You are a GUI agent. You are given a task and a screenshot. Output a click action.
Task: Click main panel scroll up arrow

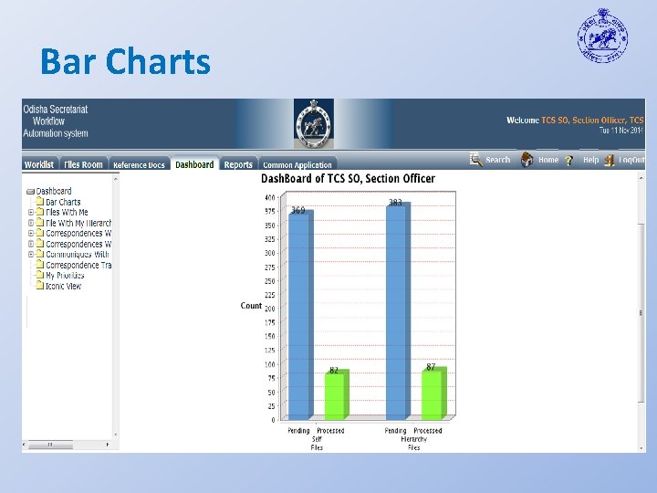(x=641, y=178)
